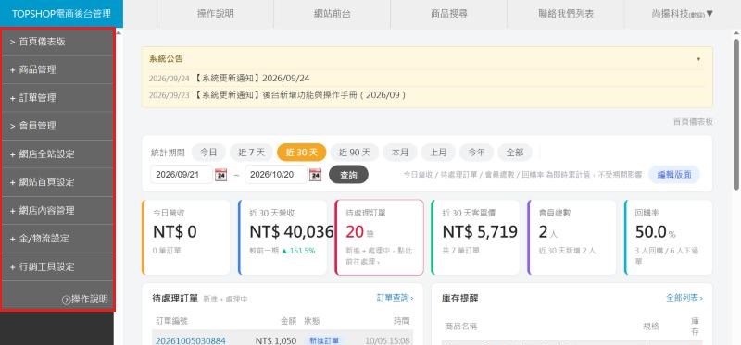Open 商品搜尋 in the top navigation
The height and width of the screenshot is (345, 741).
[x=449, y=14]
